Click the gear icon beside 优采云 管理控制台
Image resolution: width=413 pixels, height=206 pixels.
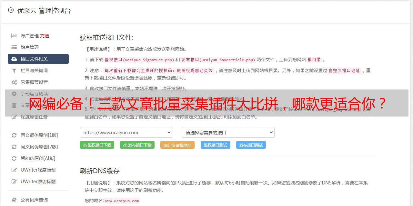pos(11,10)
